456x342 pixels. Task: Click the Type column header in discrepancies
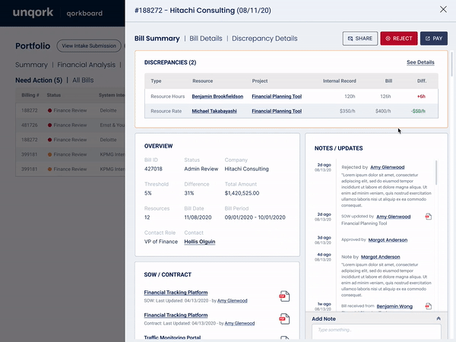tap(156, 81)
